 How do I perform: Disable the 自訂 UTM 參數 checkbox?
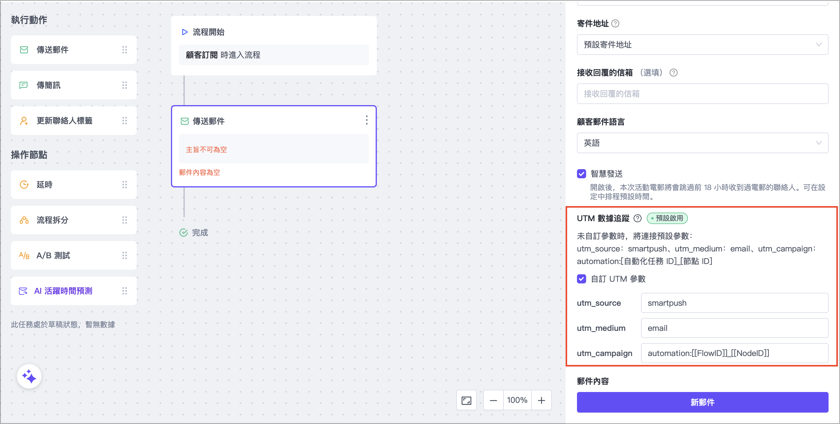point(582,279)
